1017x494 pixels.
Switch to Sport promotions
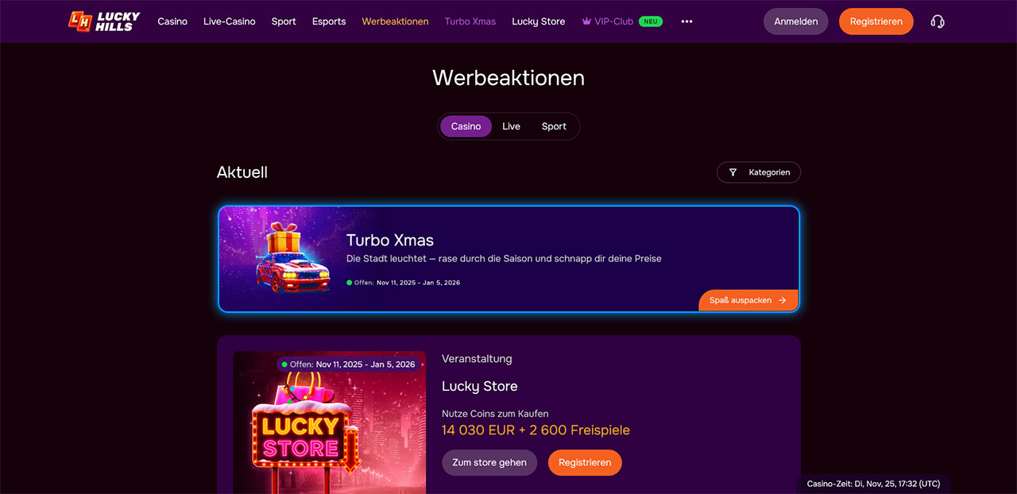click(x=554, y=126)
